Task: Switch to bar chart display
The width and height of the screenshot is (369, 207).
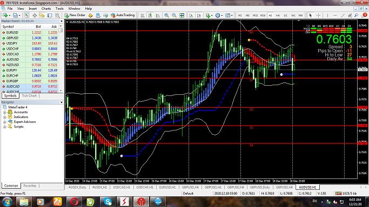Action: coord(143,15)
